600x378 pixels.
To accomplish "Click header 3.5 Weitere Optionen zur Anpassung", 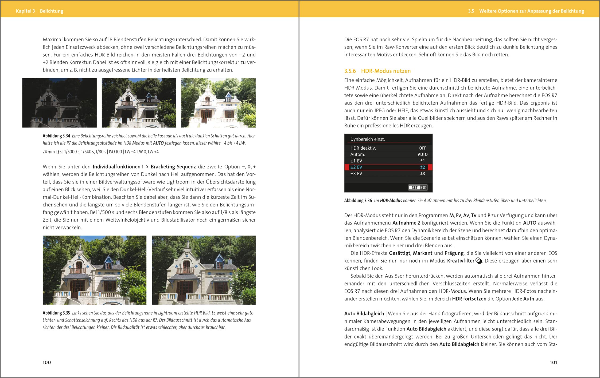I will point(526,11).
